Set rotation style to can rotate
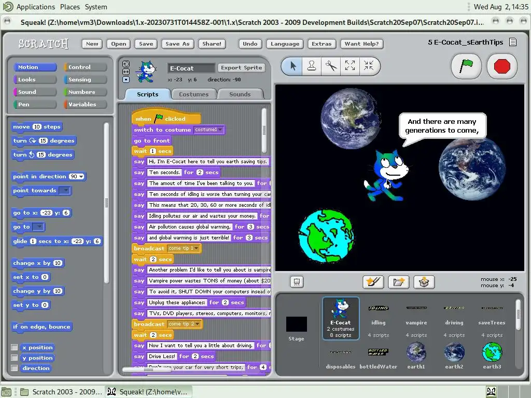Viewport: 531px width, 398px height. pyautogui.click(x=125, y=64)
